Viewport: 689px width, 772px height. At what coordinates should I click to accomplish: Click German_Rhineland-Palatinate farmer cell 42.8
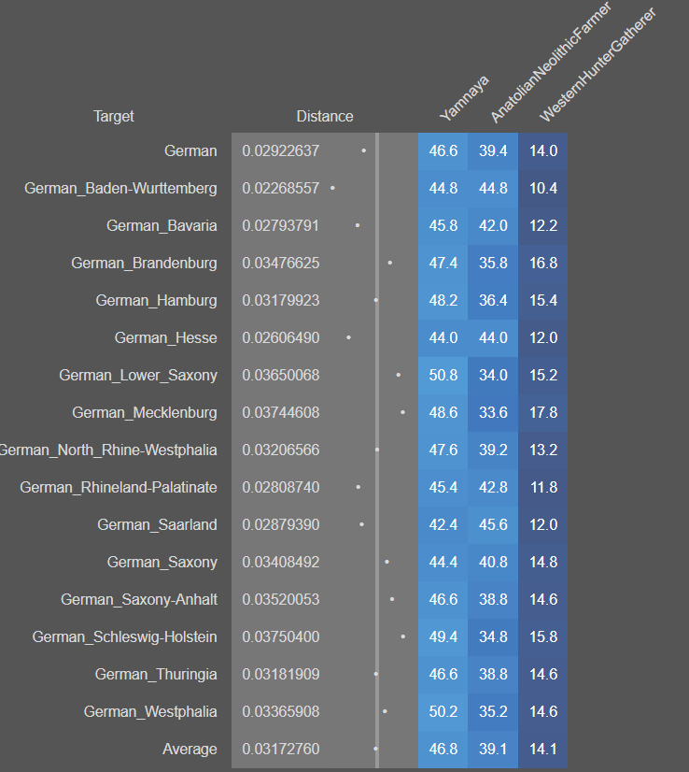(x=493, y=488)
